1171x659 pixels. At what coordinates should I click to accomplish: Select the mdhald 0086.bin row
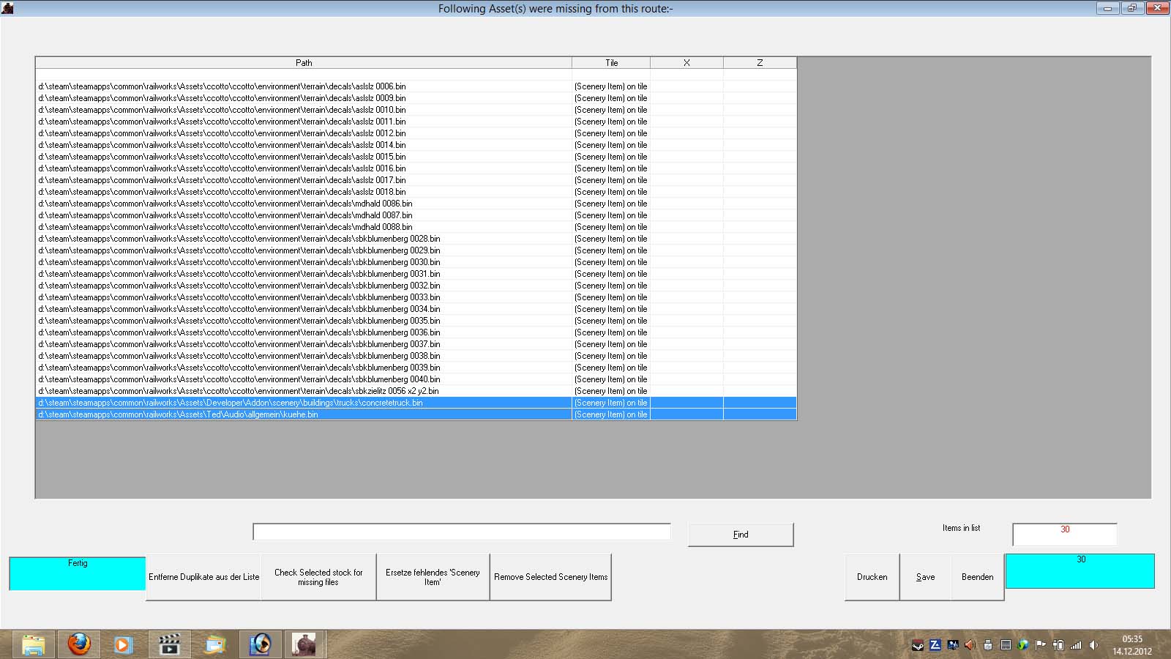click(416, 204)
